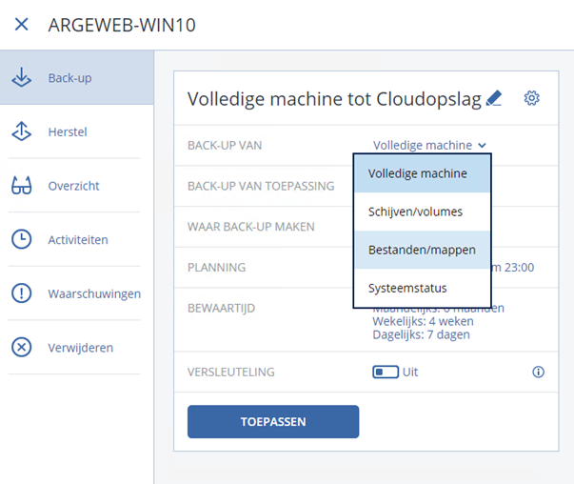Click the Waarschuwingen exclamation icon
Image resolution: width=574 pixels, height=484 pixels.
(x=21, y=293)
